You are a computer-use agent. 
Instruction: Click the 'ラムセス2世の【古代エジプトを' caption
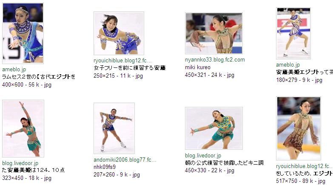tap(39, 77)
